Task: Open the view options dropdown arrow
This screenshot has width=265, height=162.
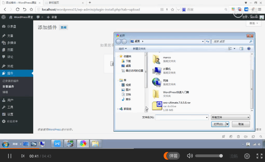Action: (x=235, y=49)
